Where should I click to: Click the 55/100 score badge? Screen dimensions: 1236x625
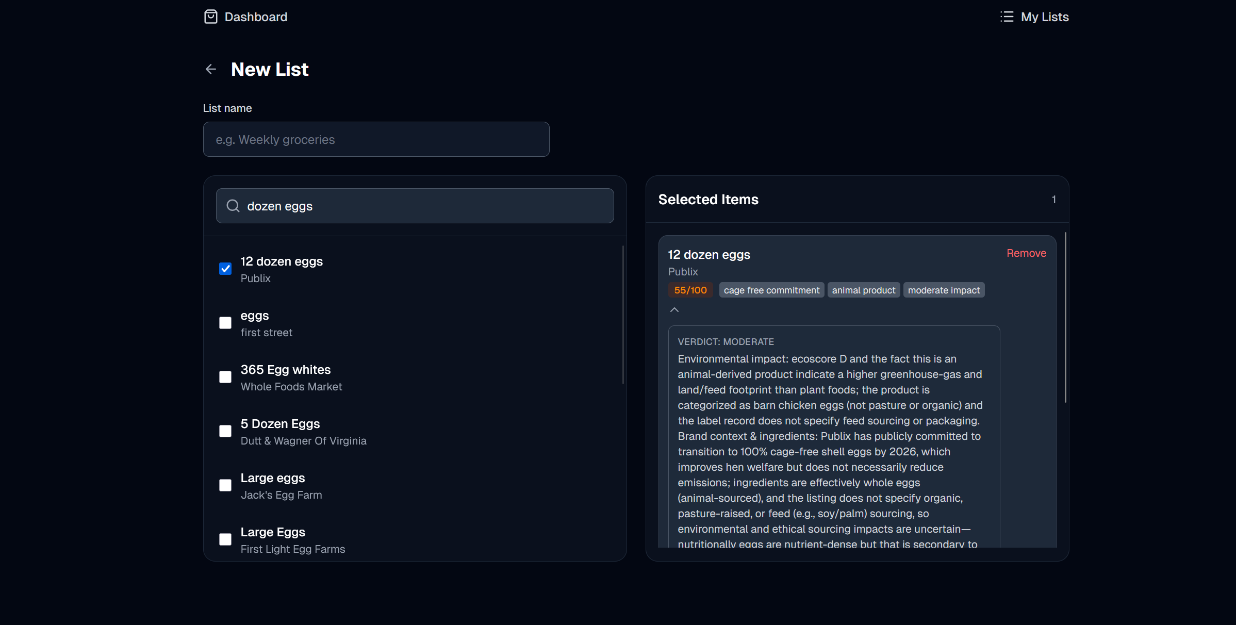[690, 290]
